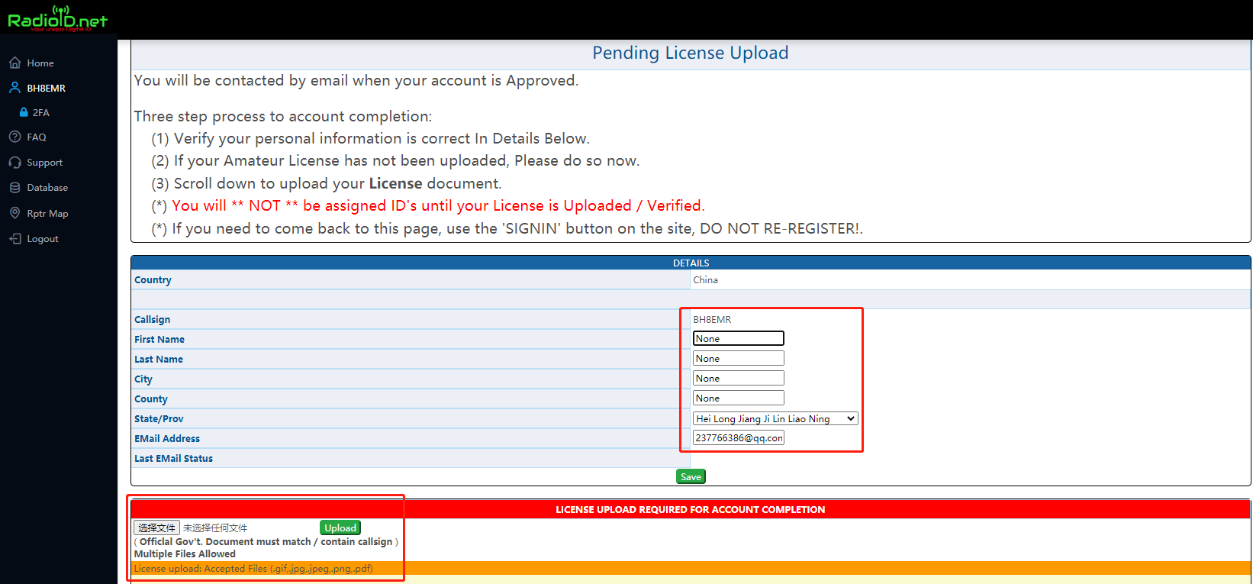Click into the Last Name field
The height and width of the screenshot is (584, 1253).
(738, 358)
